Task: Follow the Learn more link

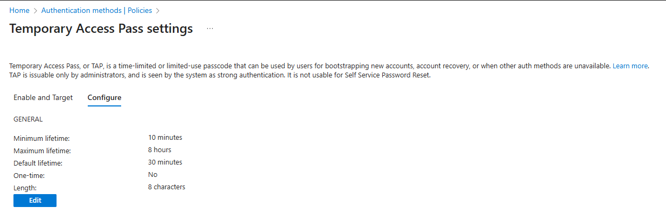Action: click(630, 66)
